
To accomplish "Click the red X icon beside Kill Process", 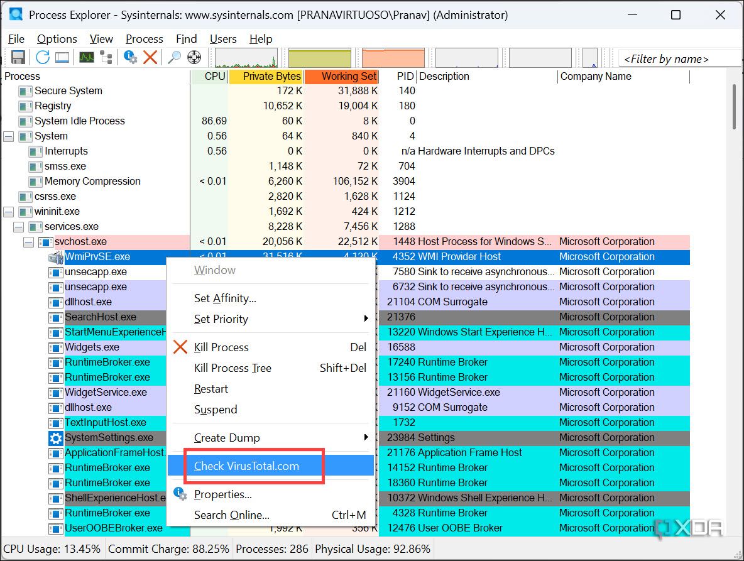I will coord(180,347).
